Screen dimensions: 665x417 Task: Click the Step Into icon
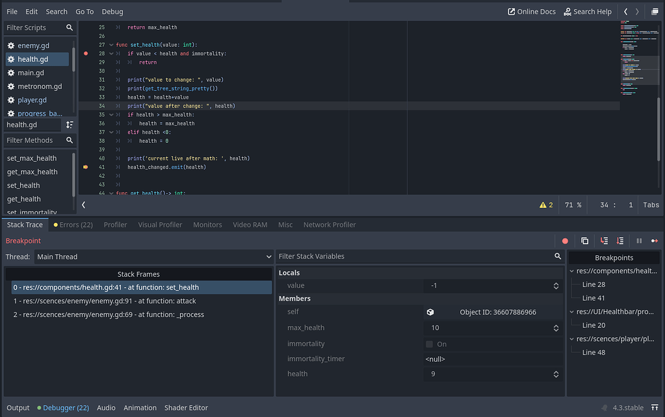point(605,240)
